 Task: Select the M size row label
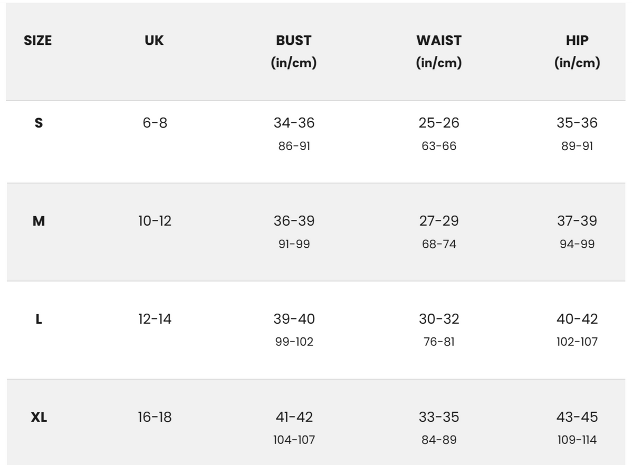point(39,221)
